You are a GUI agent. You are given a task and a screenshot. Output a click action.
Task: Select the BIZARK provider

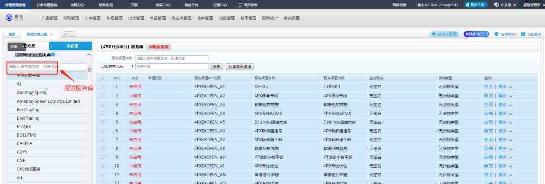pos(24,127)
